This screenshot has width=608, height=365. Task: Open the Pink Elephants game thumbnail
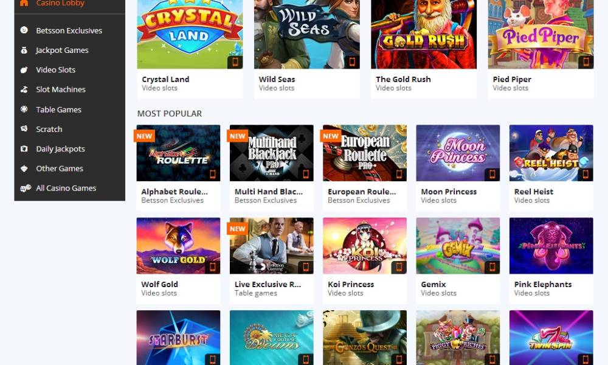coord(551,246)
